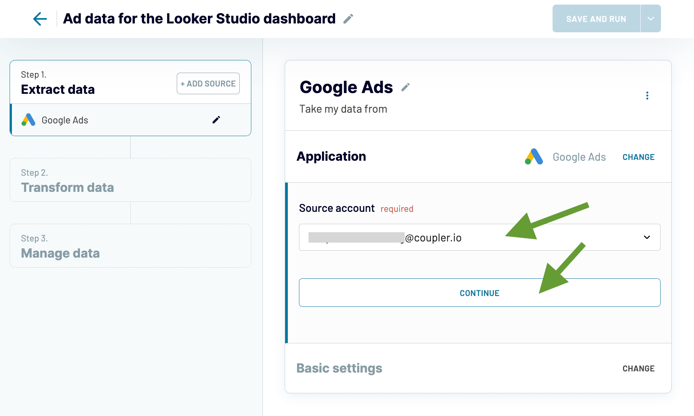The image size is (694, 416).
Task: Click the SAVE AND RUN button
Action: tap(596, 18)
